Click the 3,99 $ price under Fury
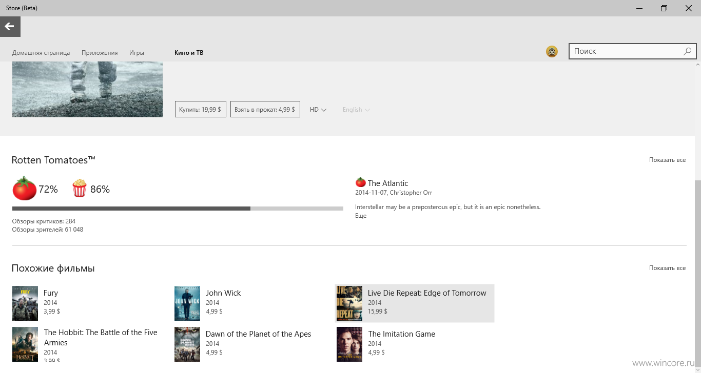The height and width of the screenshot is (373, 701). coord(52,312)
